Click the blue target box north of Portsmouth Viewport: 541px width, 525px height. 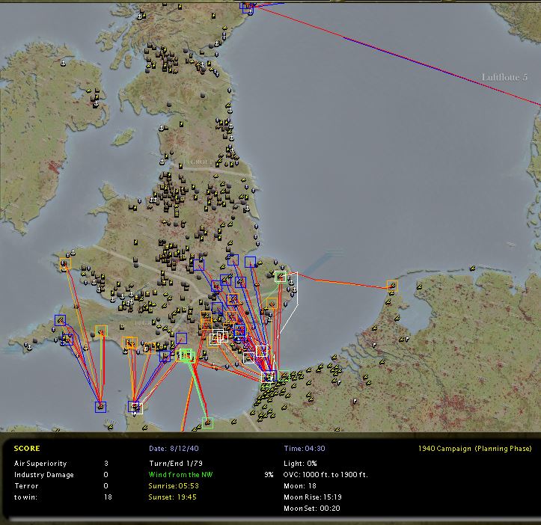(x=181, y=338)
